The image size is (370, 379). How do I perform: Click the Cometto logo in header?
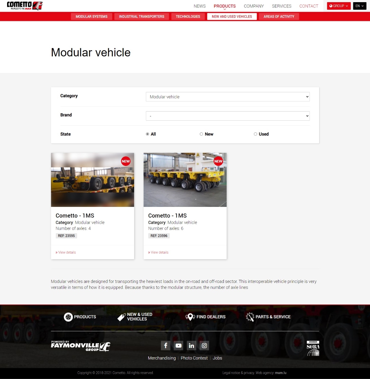coord(25,6)
